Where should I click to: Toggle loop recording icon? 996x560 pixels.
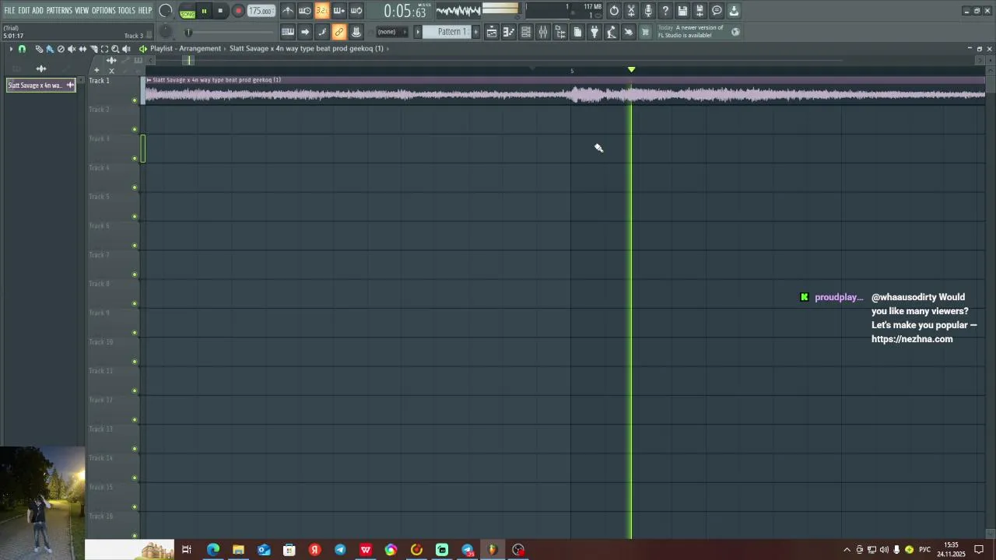[x=356, y=11]
